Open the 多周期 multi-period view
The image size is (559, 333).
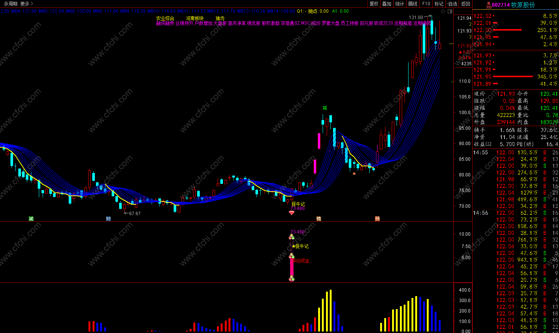11,4
